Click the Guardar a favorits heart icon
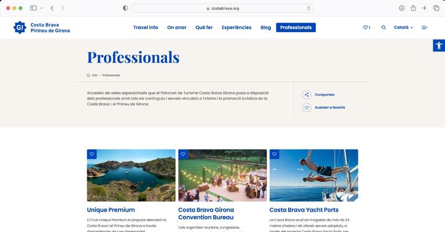Image resolution: width=445 pixels, height=232 pixels. (306, 108)
